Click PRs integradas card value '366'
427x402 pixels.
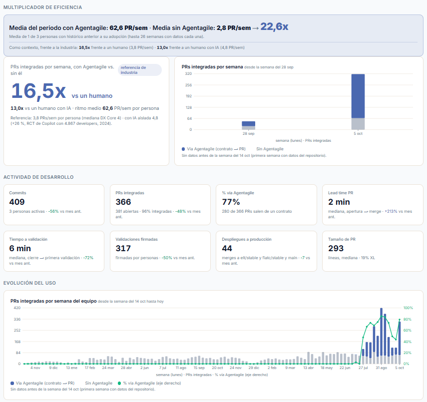coord(123,202)
